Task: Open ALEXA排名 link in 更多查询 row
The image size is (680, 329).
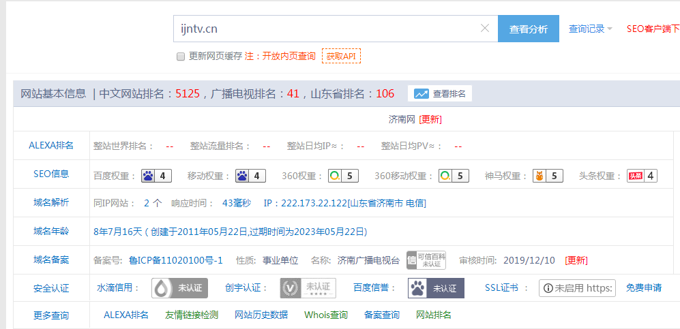Action: click(125, 315)
